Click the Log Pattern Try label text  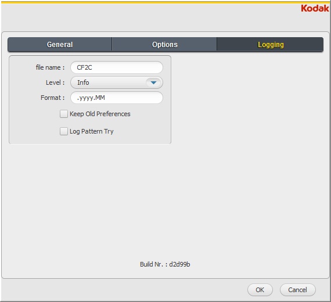92,131
